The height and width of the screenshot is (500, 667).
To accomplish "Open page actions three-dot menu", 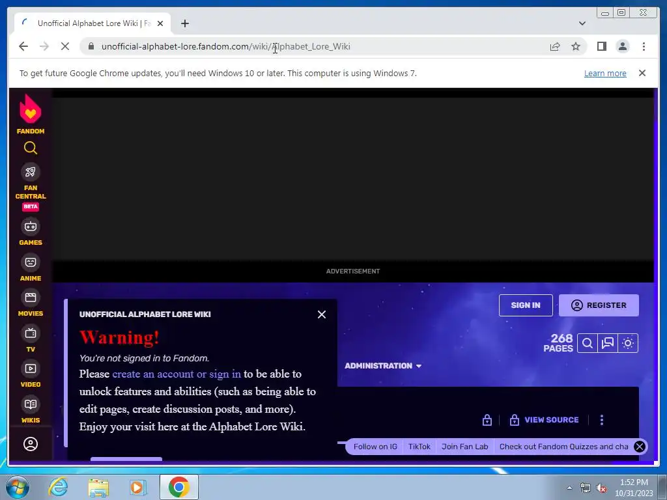I will click(x=601, y=420).
